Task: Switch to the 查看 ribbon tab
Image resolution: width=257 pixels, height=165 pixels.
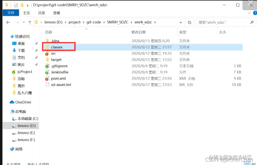Action: [x=56, y=13]
